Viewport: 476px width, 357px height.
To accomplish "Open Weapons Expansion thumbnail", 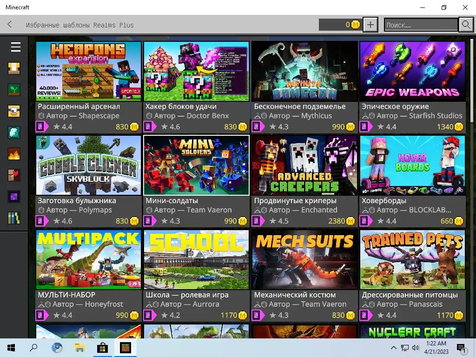I will pos(89,71).
